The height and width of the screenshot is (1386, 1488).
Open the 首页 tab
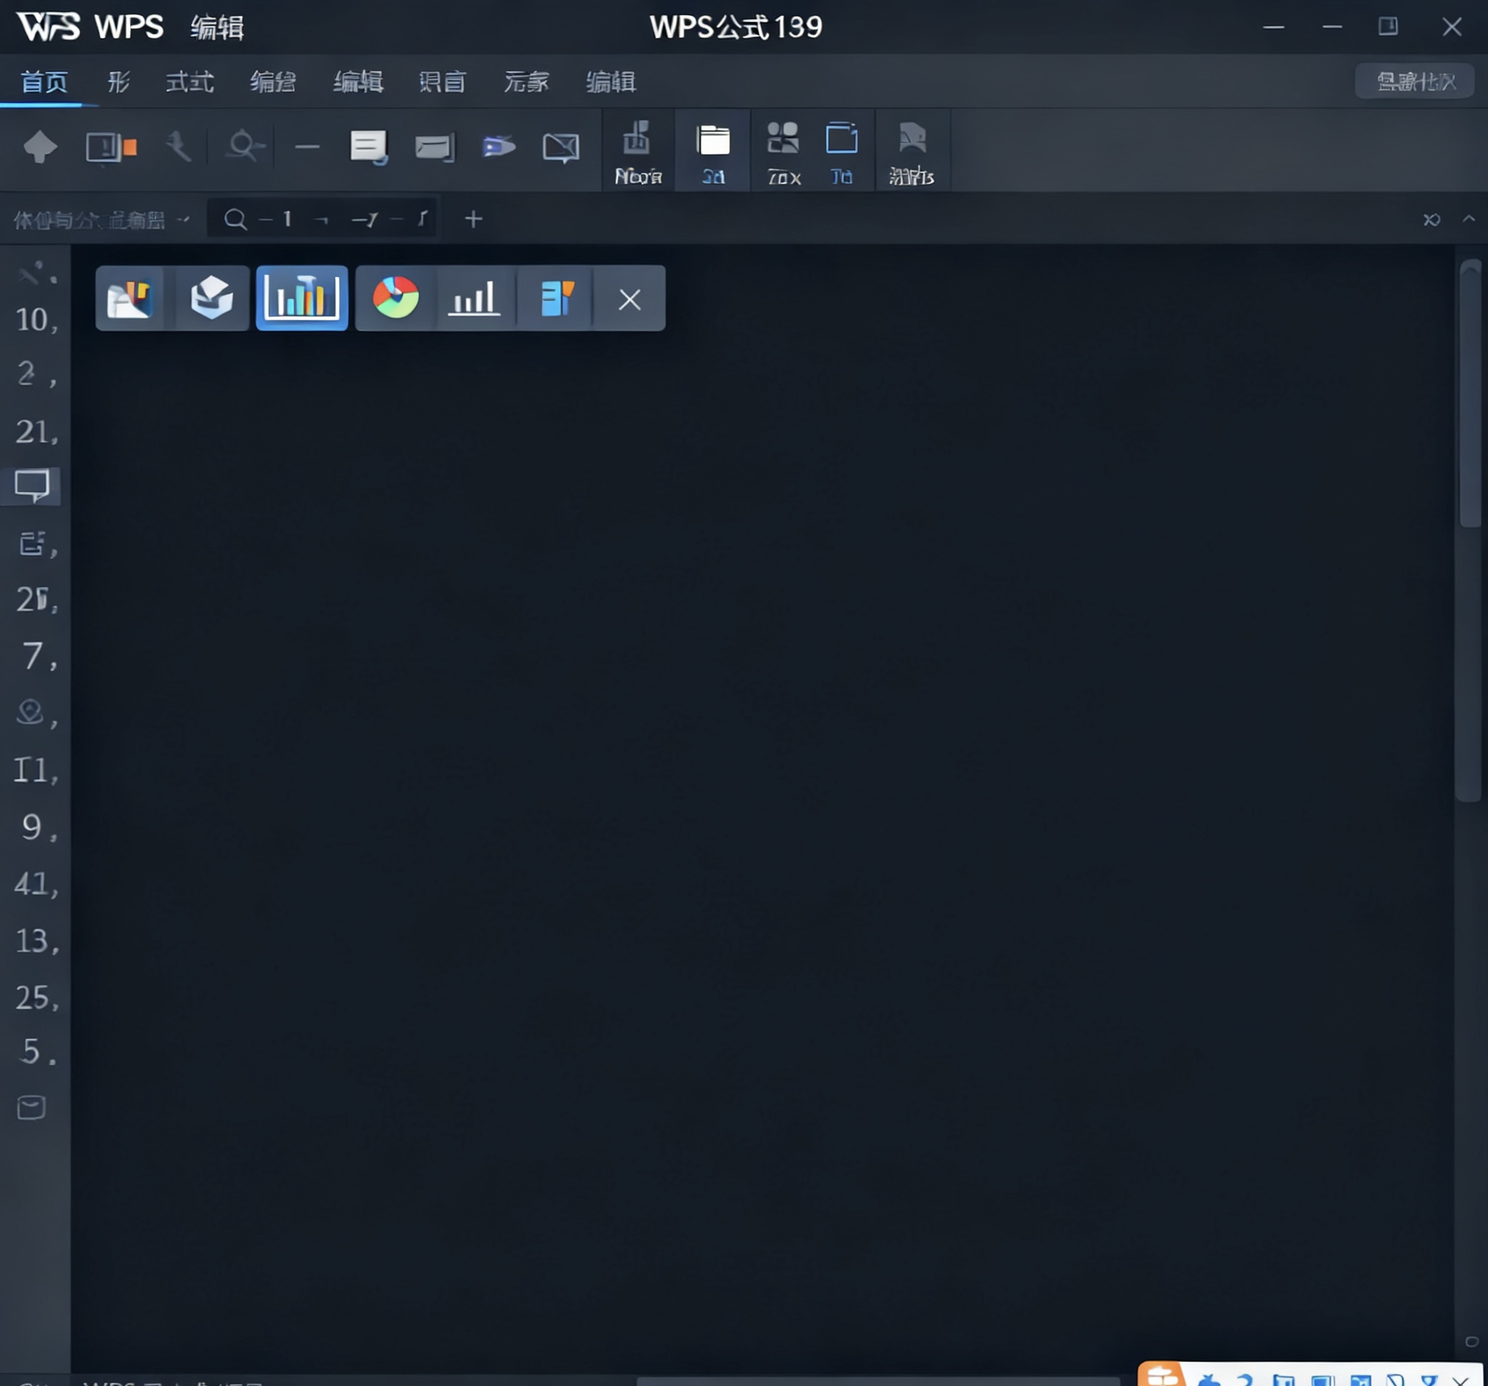(x=44, y=81)
